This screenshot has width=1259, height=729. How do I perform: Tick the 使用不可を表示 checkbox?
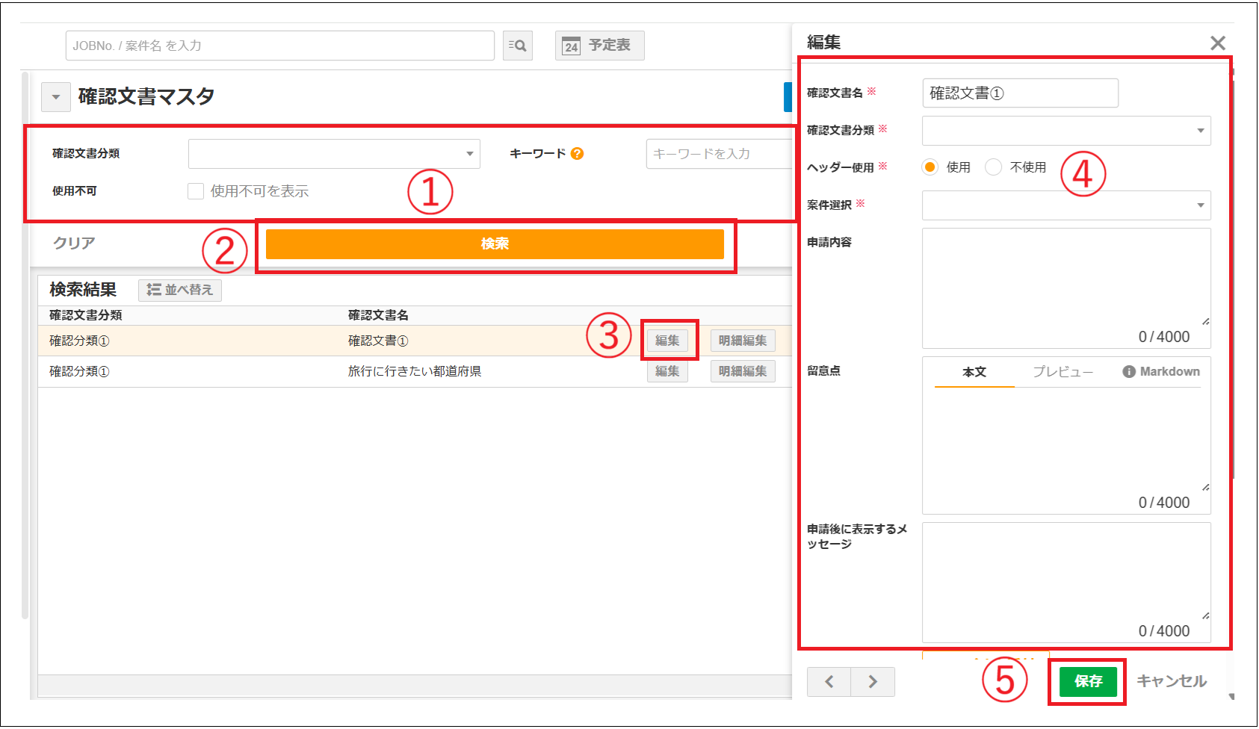pyautogui.click(x=196, y=191)
